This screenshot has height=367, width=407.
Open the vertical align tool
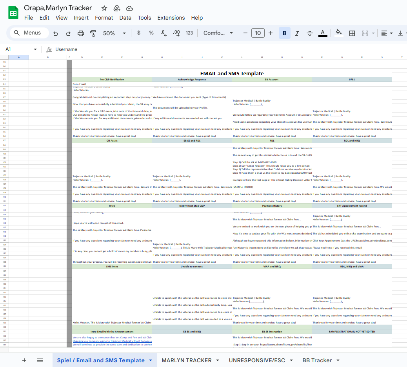(x=400, y=33)
